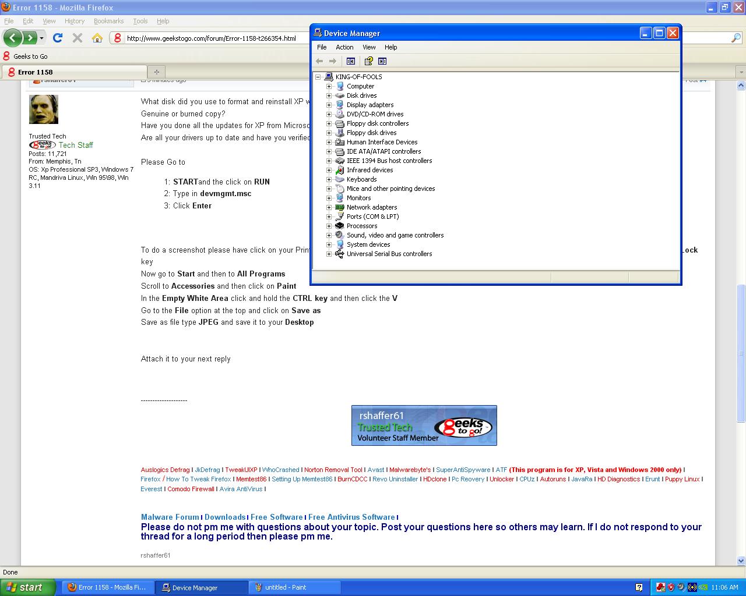Open Device Manager Action menu

click(x=344, y=47)
